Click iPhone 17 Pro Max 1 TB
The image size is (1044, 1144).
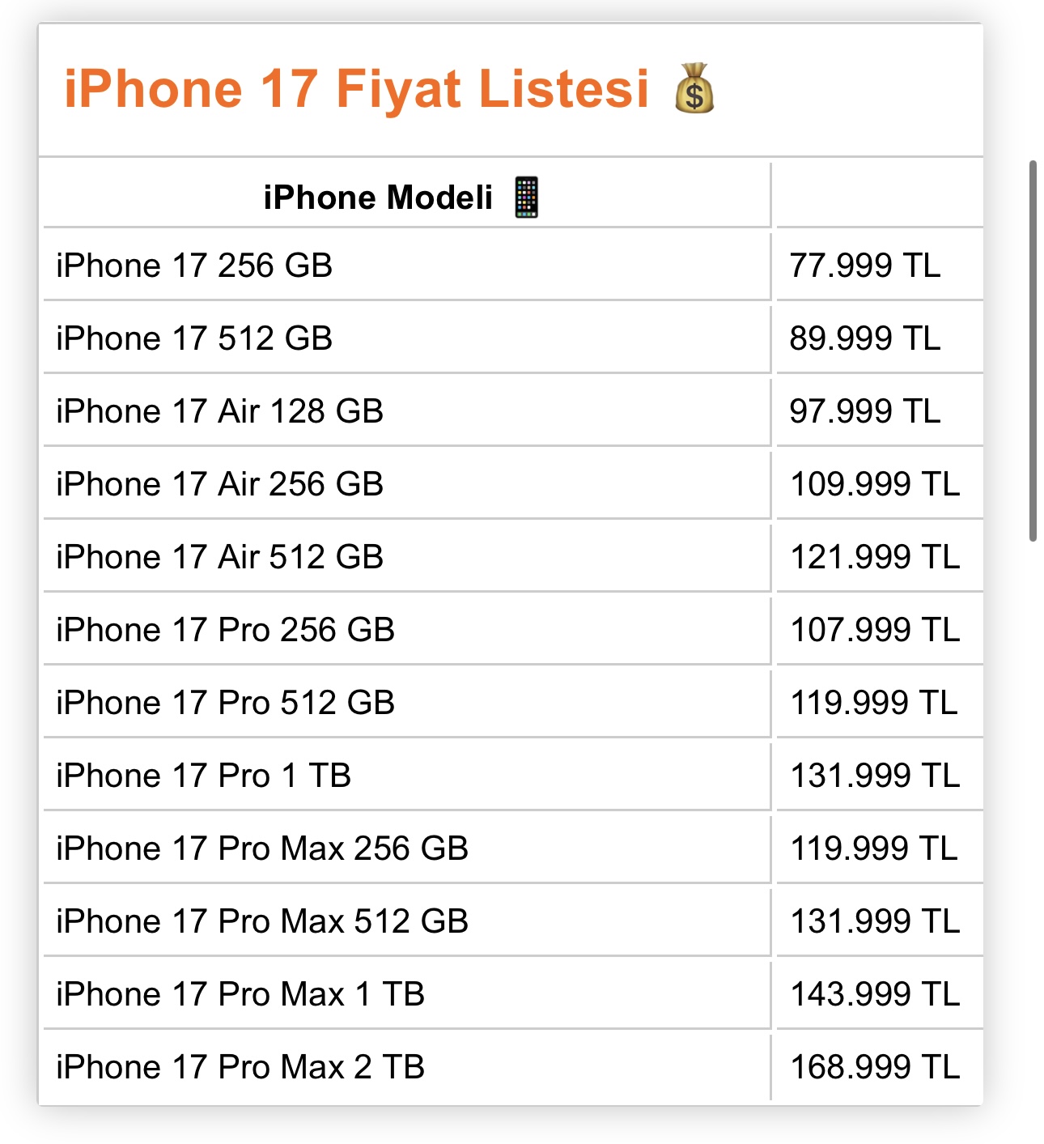pos(240,994)
